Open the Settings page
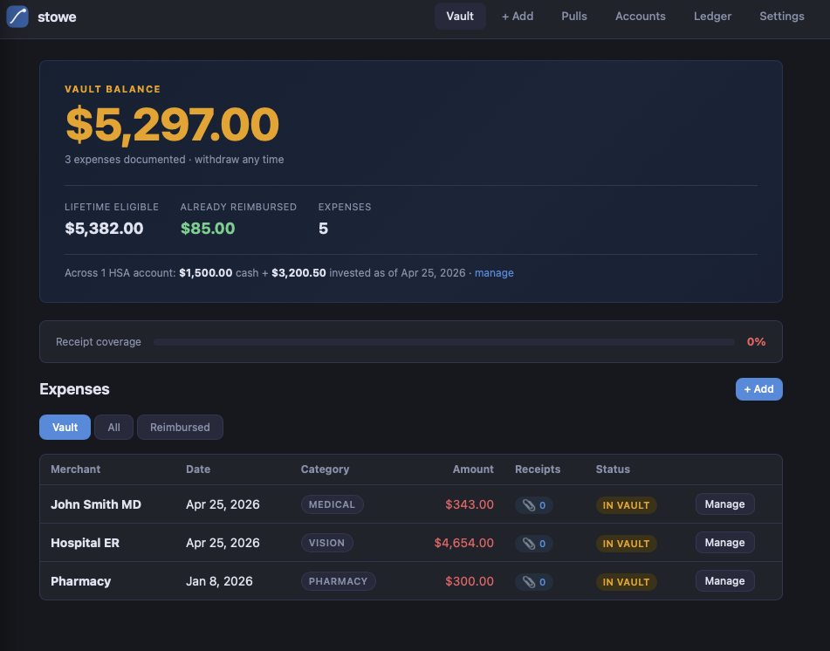830x651 pixels. 781,17
